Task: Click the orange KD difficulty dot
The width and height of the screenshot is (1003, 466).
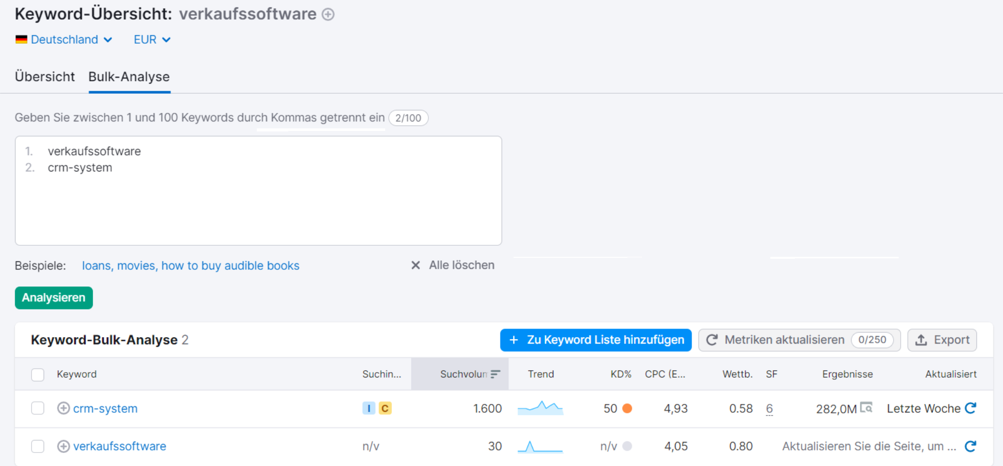Action: point(627,408)
